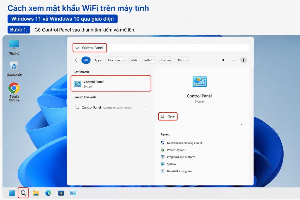Click the taskbar Search magnifier icon
Screen dimensions: 300x200
click(x=23, y=193)
